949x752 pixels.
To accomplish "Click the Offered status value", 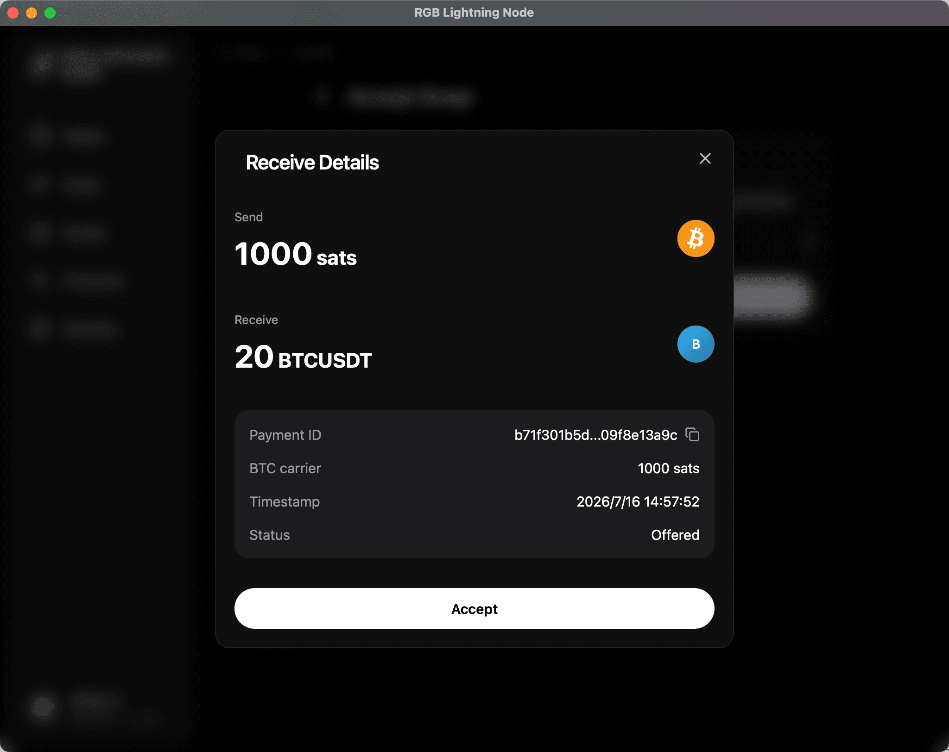I will (x=675, y=535).
